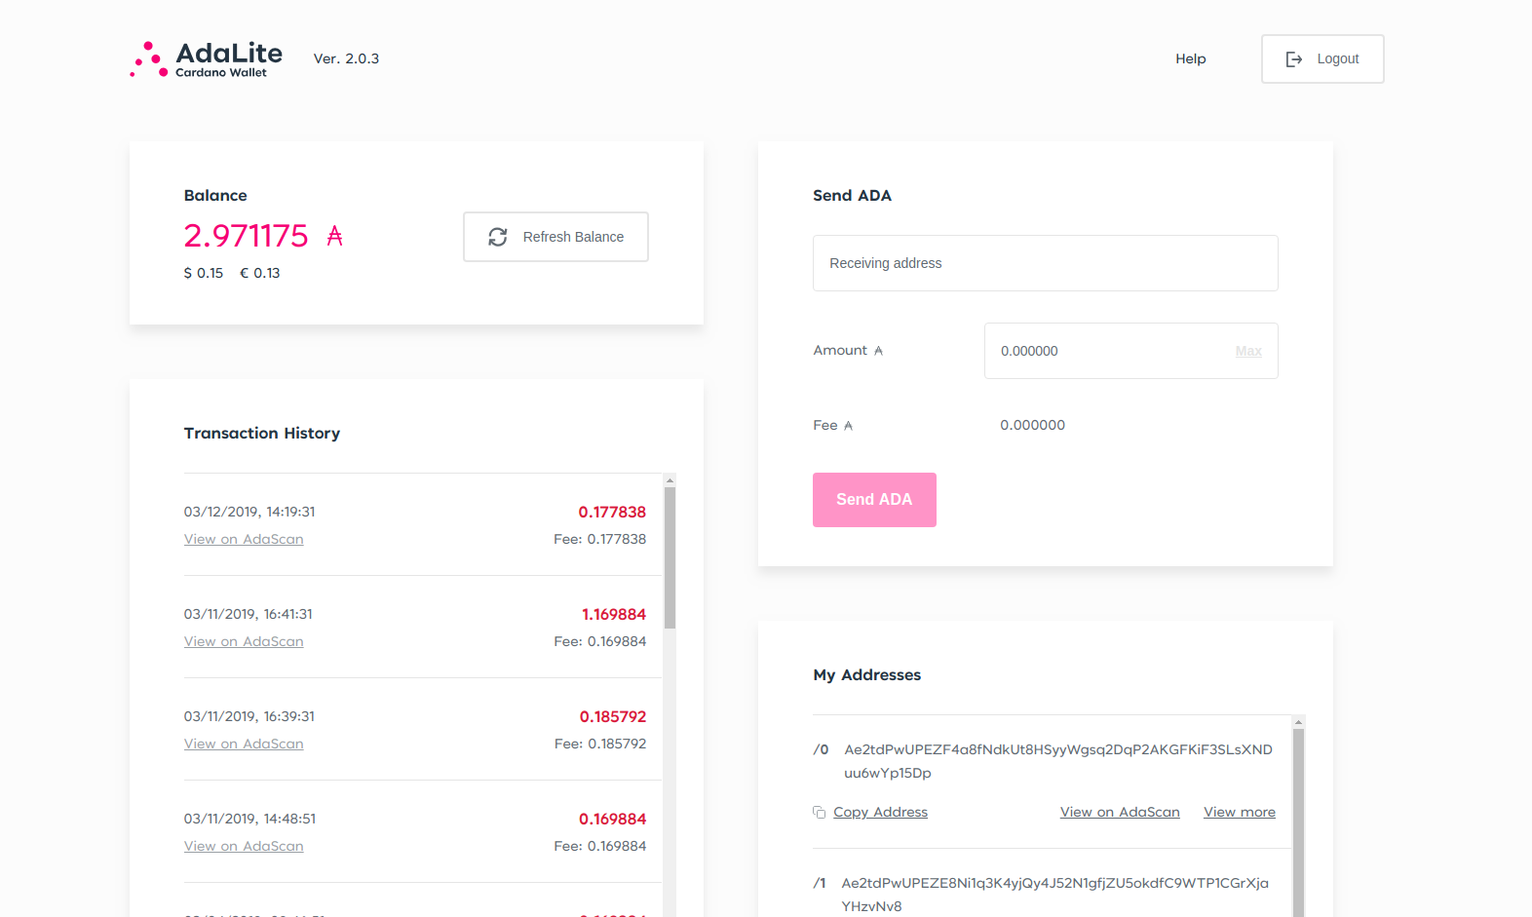Click the transaction amount 0.177838 in red
This screenshot has width=1532, height=917.
click(612, 512)
